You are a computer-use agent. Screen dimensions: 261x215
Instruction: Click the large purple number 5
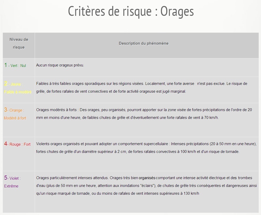pos(6,178)
